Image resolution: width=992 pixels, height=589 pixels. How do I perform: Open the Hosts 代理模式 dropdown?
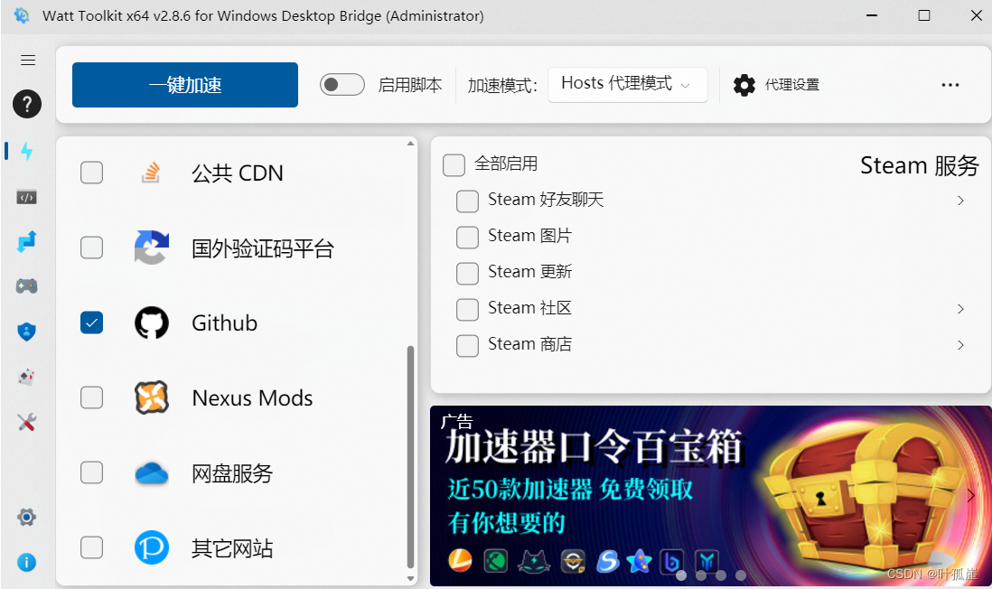point(628,84)
